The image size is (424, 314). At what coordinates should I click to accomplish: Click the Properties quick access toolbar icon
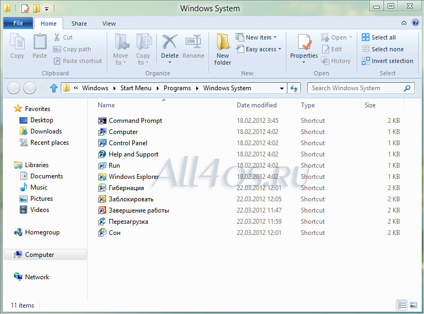25,9
